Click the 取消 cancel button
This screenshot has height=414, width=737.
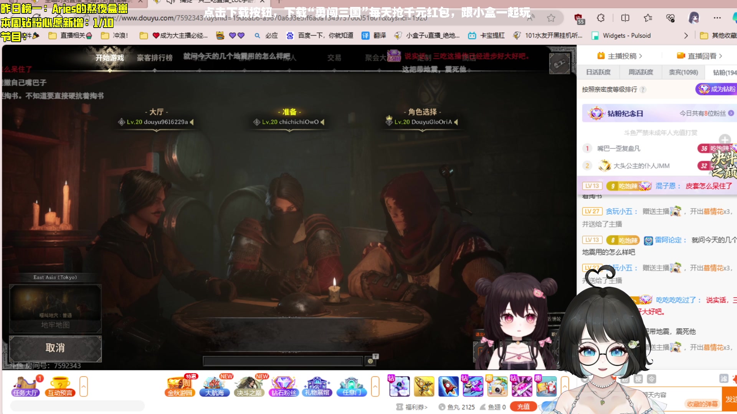(x=55, y=348)
